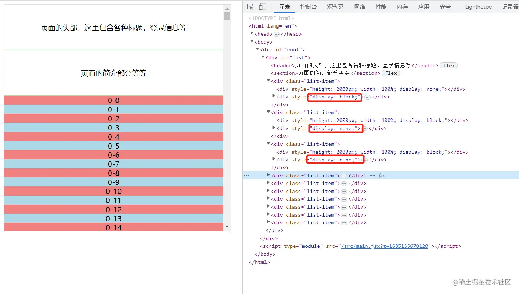Switch to the 元素 tab
Image resolution: width=519 pixels, height=294 pixels.
[x=284, y=7]
